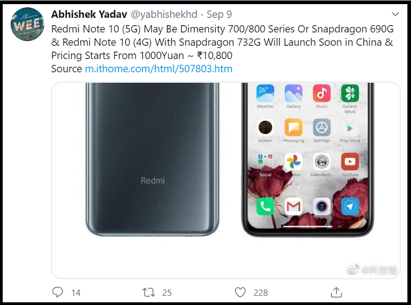The height and width of the screenshot is (305, 411).
Task: Click the Play Store icon in photo
Action: (350, 127)
